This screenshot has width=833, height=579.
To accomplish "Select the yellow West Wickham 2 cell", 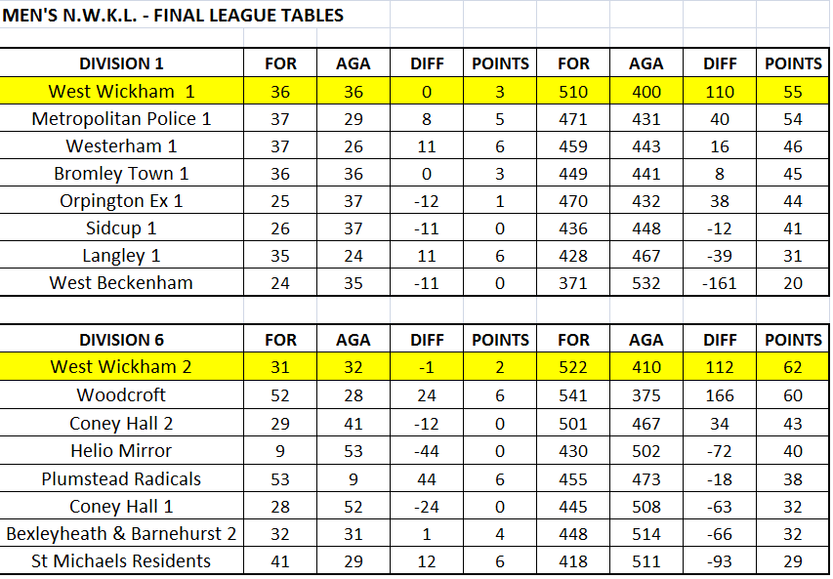I will [122, 366].
